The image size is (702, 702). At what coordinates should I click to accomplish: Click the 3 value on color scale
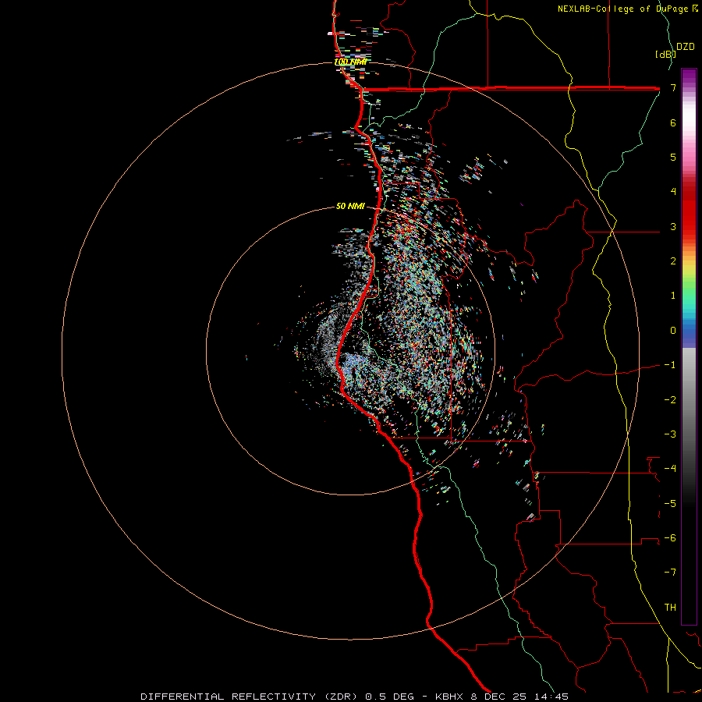coord(673,226)
